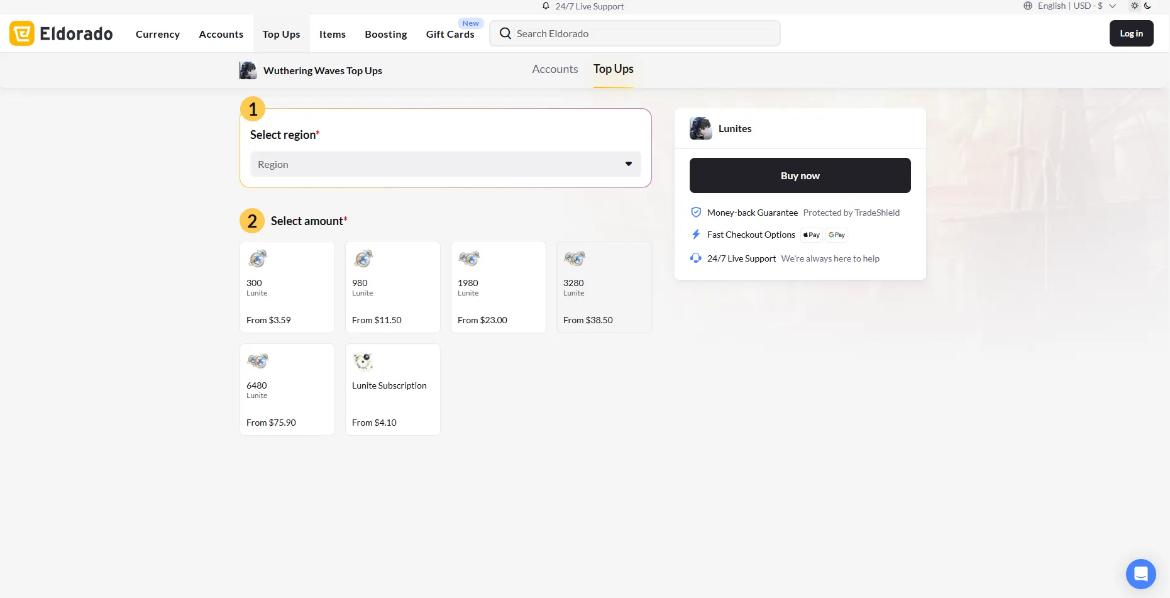Click the 3280 Lunite gem icon
The width and height of the screenshot is (1170, 598).
pos(575,258)
